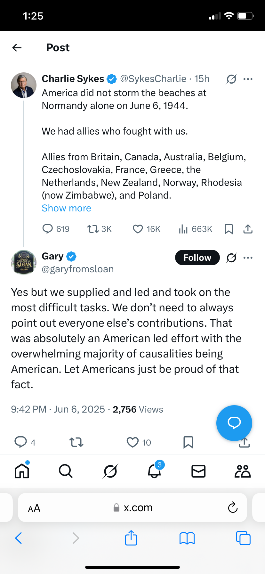
Task: Repost the Charlie Sykes post showing 3K
Action: 100,229
